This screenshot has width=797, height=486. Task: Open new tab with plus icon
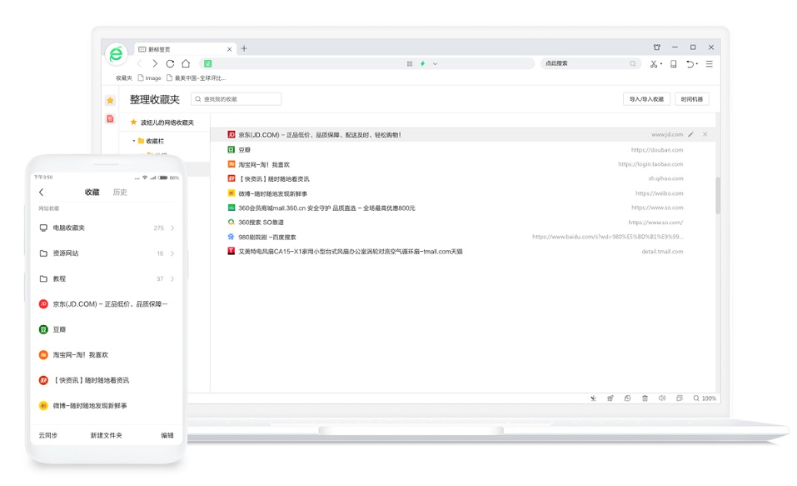click(x=244, y=48)
